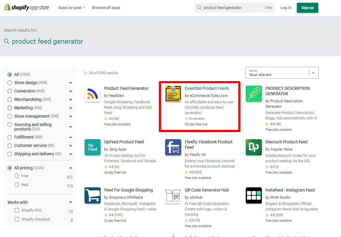
Task: Select the Store design category radio
Action: (x=10, y=83)
